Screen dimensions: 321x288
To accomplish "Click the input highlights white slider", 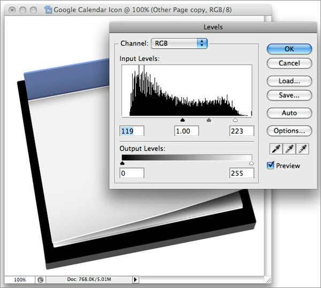I will (x=235, y=121).
